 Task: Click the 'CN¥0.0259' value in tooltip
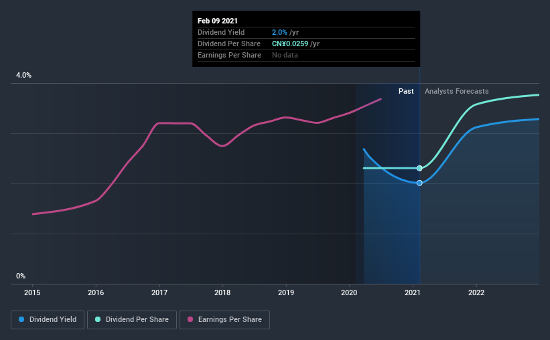[x=290, y=44]
